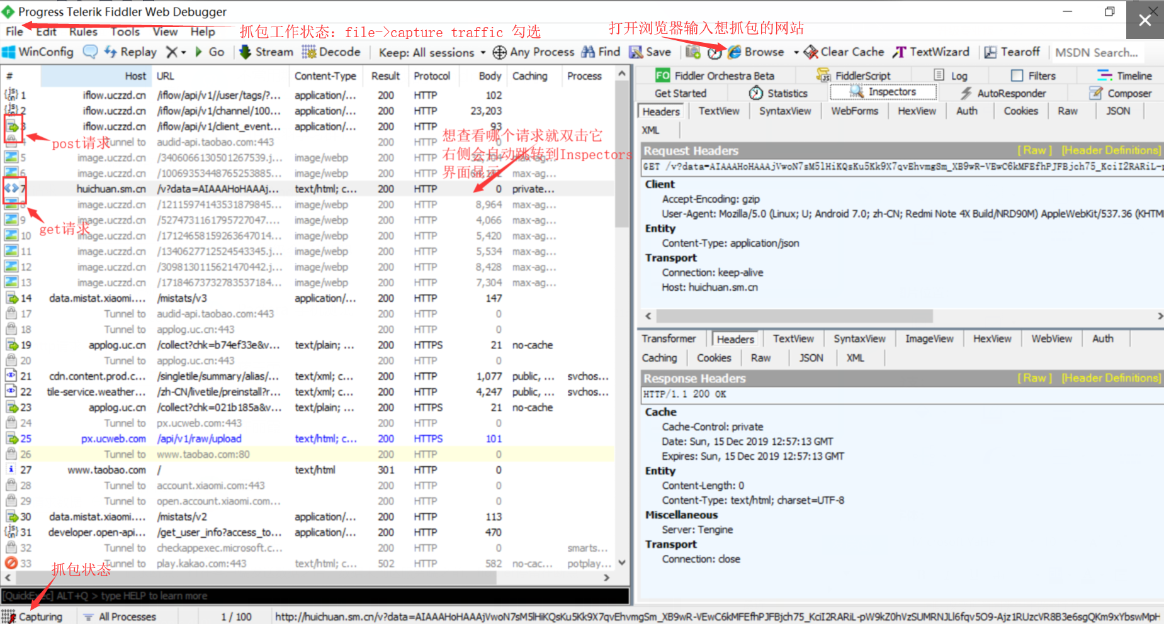Click the red error icon of session 33
This screenshot has width=1164, height=624.
tap(11, 563)
